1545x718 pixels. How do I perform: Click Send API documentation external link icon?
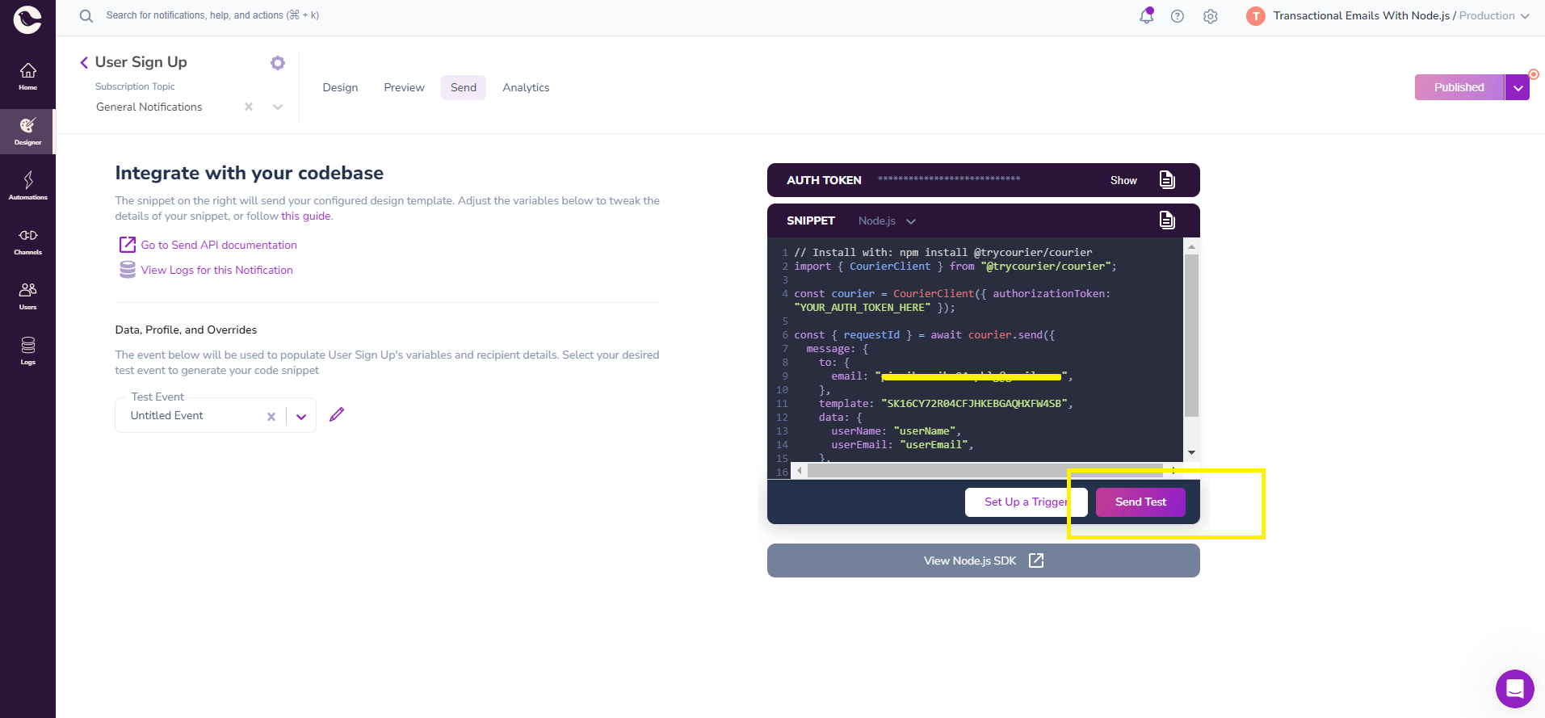pyautogui.click(x=128, y=245)
